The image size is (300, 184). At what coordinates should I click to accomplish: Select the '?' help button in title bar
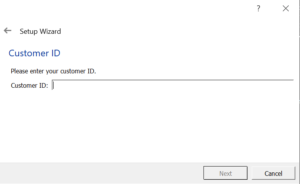pos(258,9)
